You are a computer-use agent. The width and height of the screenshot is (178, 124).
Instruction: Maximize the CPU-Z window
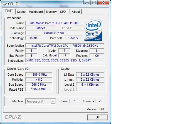point(94,3)
